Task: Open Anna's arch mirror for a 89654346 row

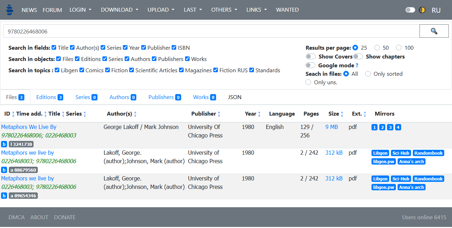Action: 411,187
